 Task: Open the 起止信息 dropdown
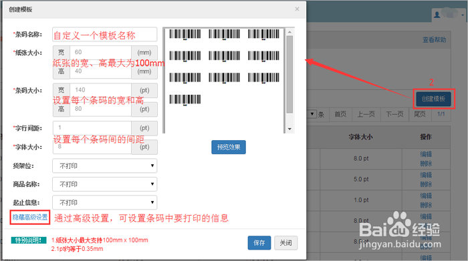105,203
